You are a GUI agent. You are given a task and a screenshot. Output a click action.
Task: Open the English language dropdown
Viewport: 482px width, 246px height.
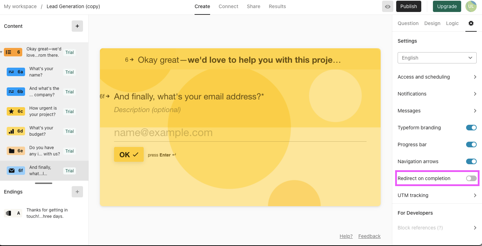pos(437,58)
